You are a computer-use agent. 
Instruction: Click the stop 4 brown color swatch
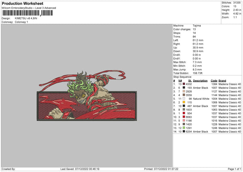(184, 95)
